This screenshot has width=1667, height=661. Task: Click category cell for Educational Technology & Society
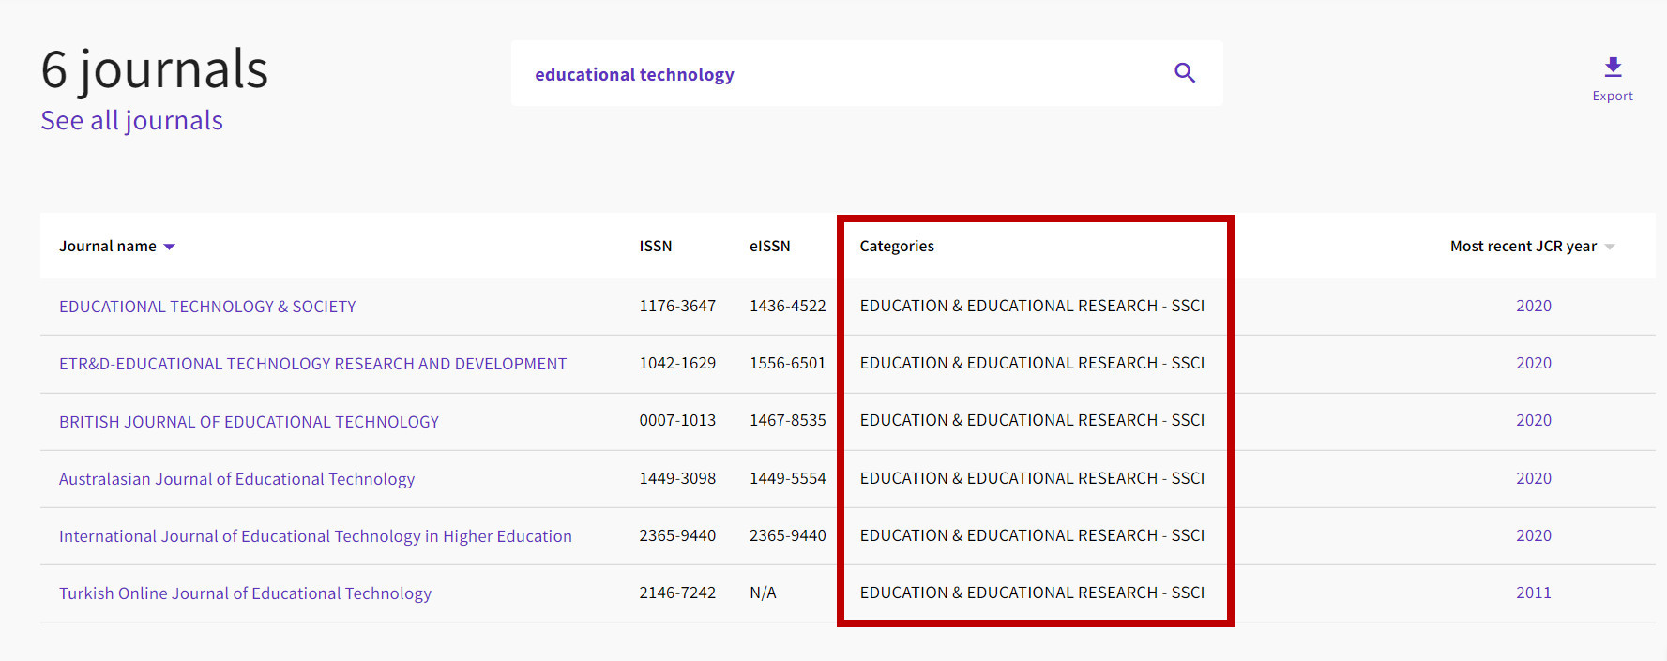click(x=1032, y=306)
